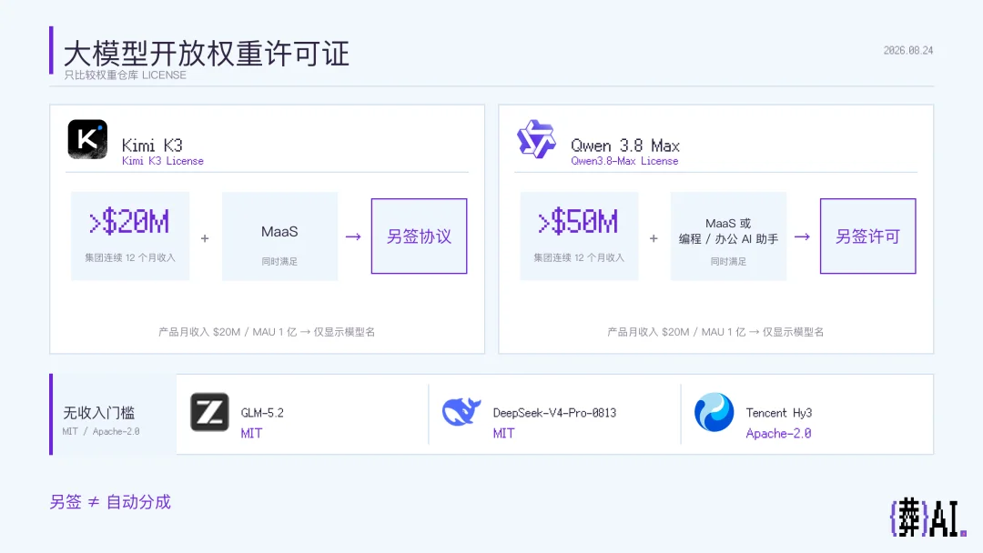Click the Tencent Hy3 model name

pos(778,413)
